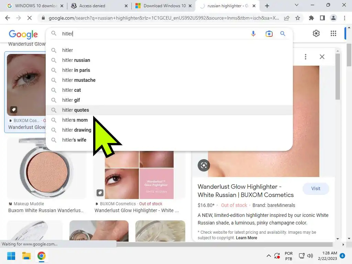Select suggestion 'hitlers mom'
352x264 pixels.
[169, 120]
